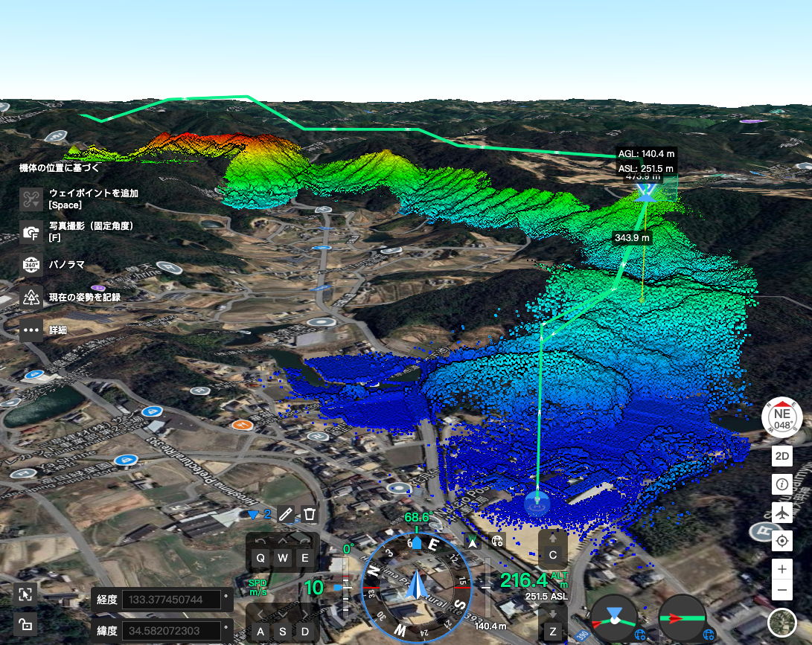Click the W forward key button
812x645 pixels.
(283, 558)
